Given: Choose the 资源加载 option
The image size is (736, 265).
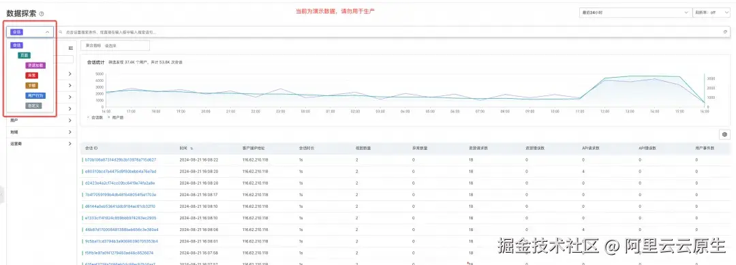Looking at the screenshot, I should pos(35,65).
